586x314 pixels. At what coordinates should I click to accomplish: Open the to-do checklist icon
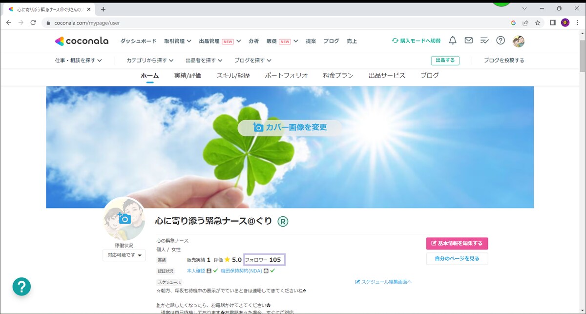tap(484, 41)
